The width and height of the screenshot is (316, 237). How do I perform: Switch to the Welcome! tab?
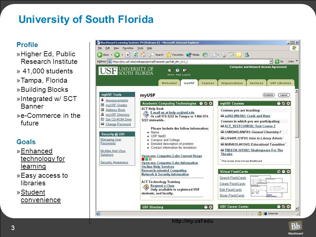169,83
